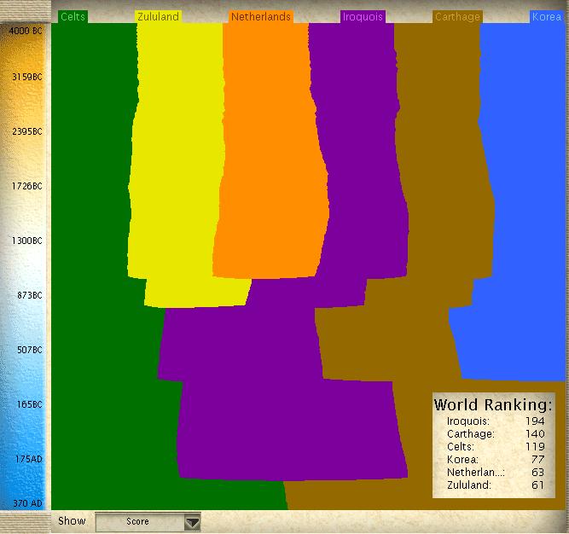Click the Celts: 119 ranking row
569x534 pixels.
coord(496,447)
